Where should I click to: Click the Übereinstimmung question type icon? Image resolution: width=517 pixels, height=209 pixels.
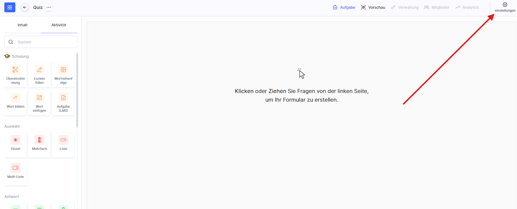(x=16, y=70)
